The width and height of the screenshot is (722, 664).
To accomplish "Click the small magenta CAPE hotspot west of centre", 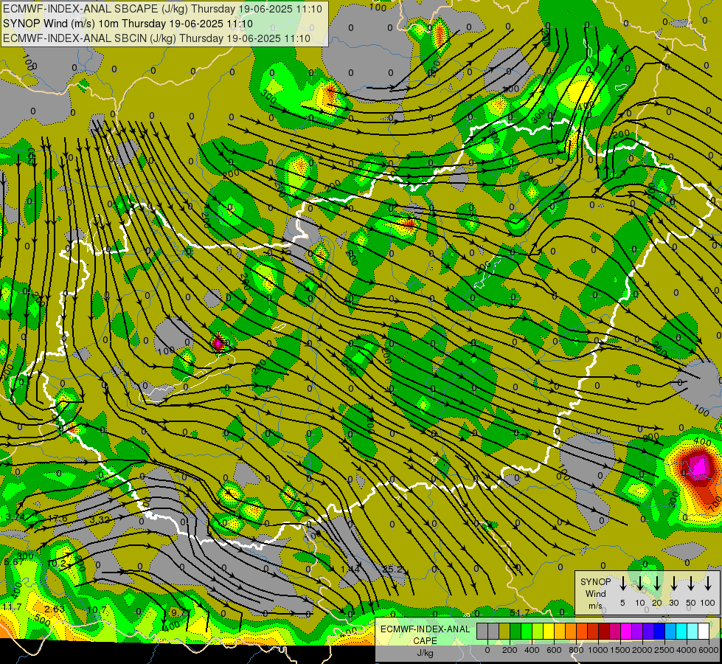I will coord(218,343).
